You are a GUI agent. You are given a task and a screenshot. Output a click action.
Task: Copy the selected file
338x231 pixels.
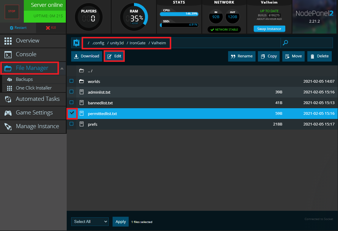(269, 56)
